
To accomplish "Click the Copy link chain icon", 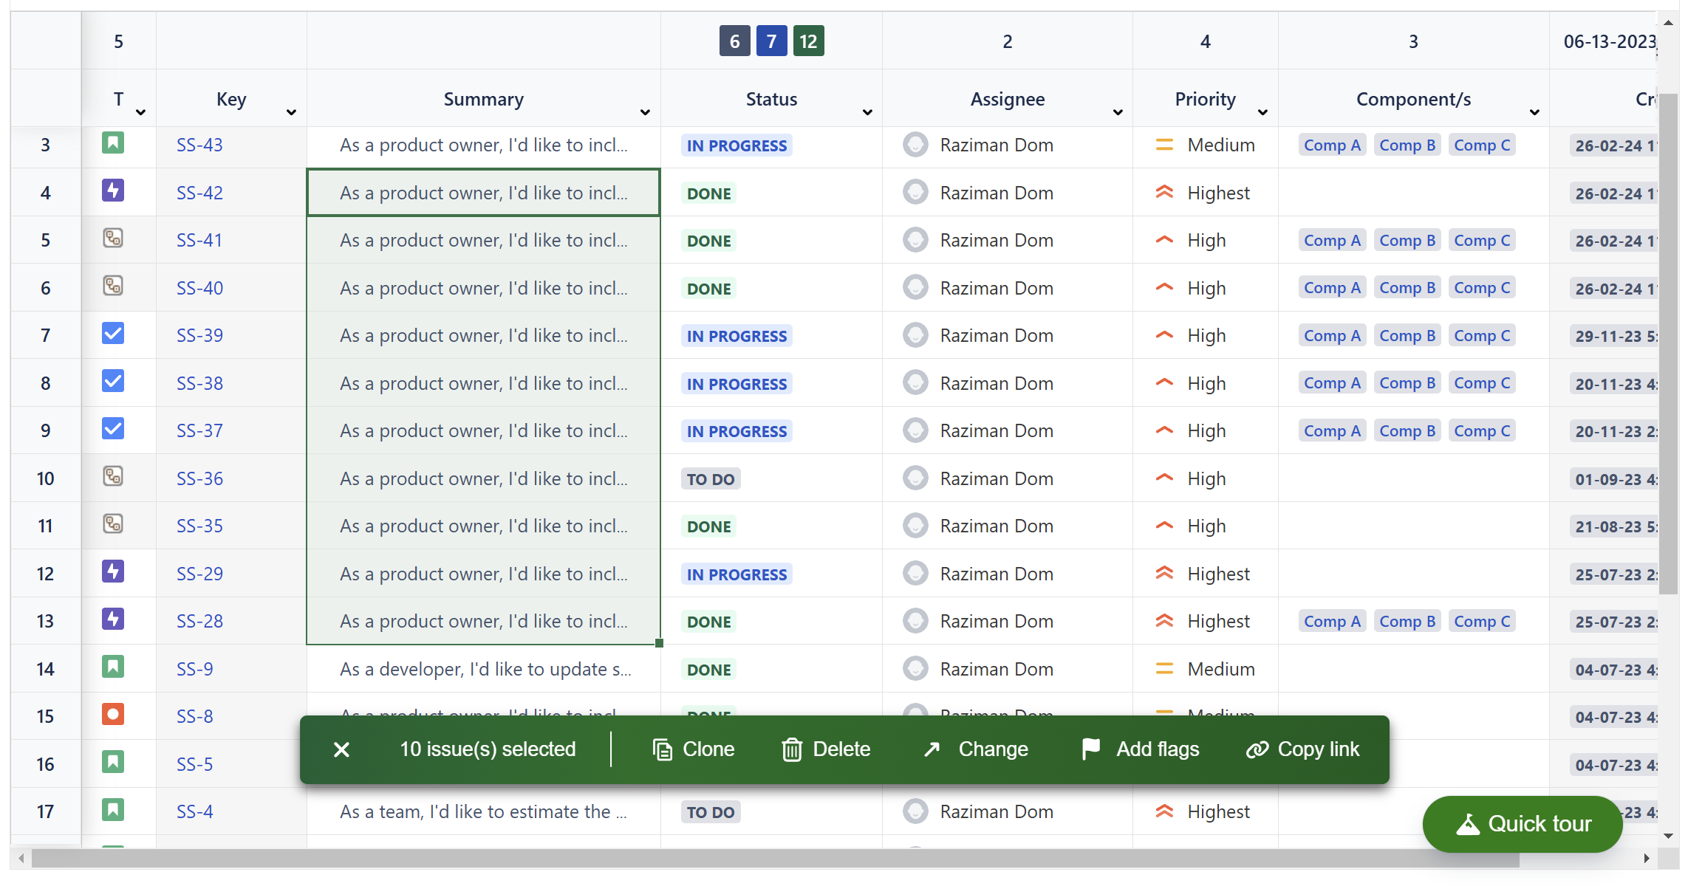I will click(x=1257, y=749).
